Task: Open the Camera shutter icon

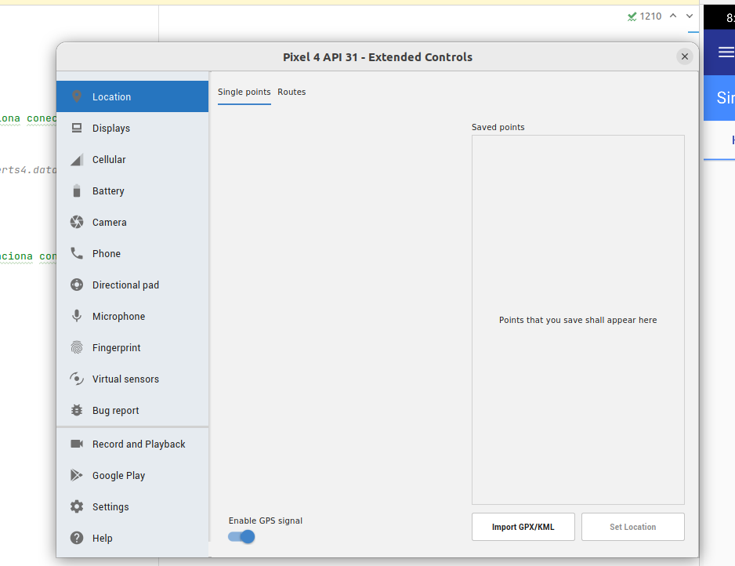Action: 76,222
